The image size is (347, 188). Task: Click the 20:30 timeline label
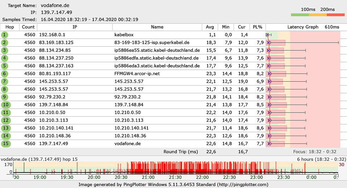121,177
